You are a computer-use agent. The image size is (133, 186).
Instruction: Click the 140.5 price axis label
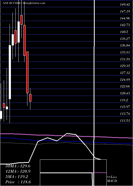pos(124,32)
